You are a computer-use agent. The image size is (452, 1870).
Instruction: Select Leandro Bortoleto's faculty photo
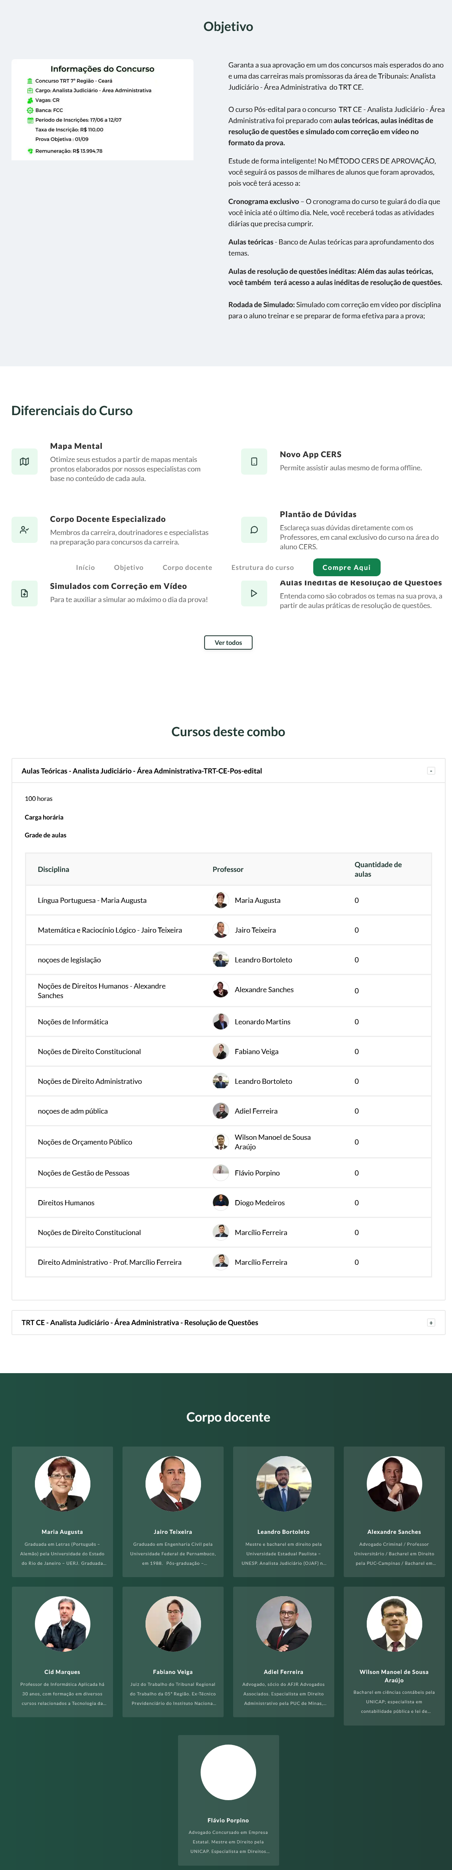[x=283, y=1484]
